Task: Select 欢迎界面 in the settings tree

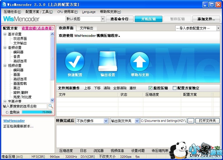Action: (x=20, y=38)
